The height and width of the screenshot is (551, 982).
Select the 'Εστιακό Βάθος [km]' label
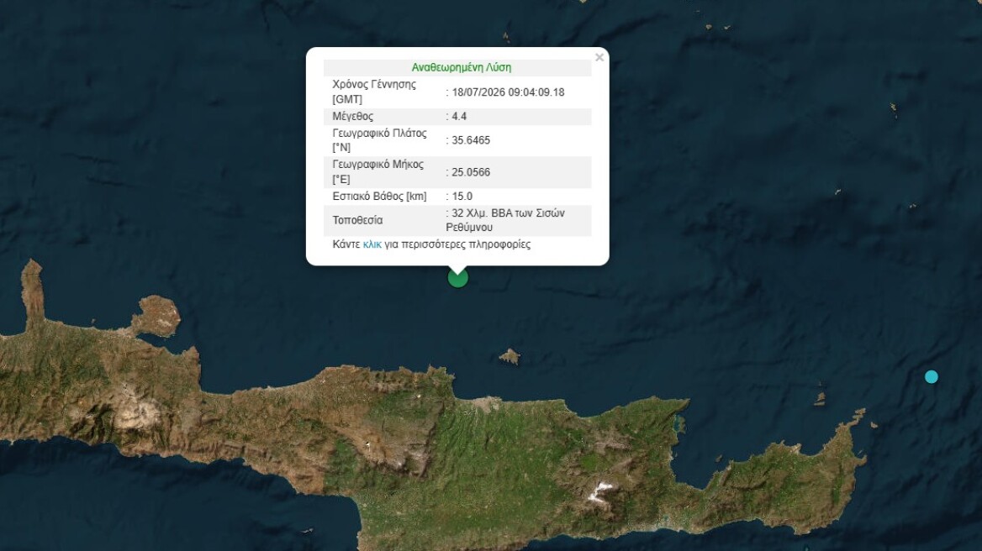(379, 197)
